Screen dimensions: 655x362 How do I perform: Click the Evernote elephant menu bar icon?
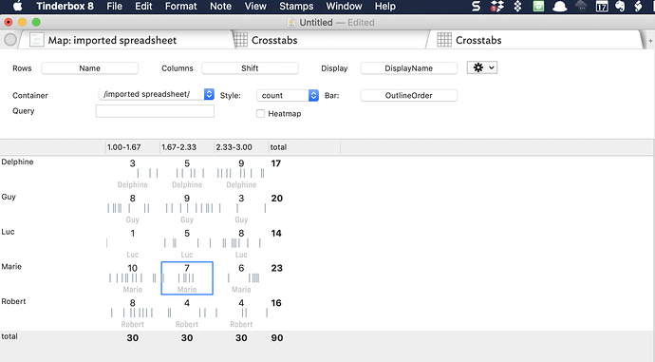pos(620,7)
